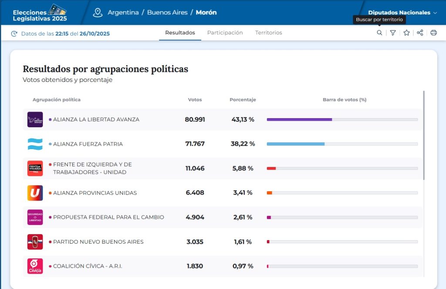
Task: Click the location pin icon
Action: pos(98,13)
